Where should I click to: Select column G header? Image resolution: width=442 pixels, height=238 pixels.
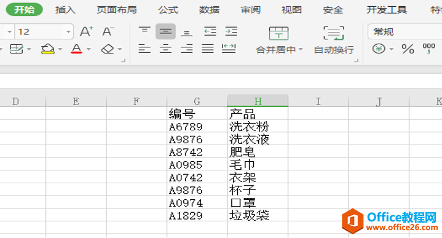tap(197, 101)
